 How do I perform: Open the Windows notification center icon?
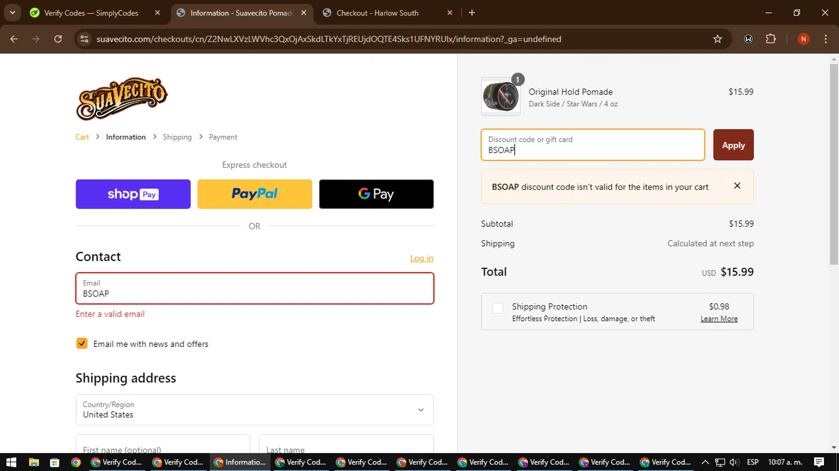[819, 462]
